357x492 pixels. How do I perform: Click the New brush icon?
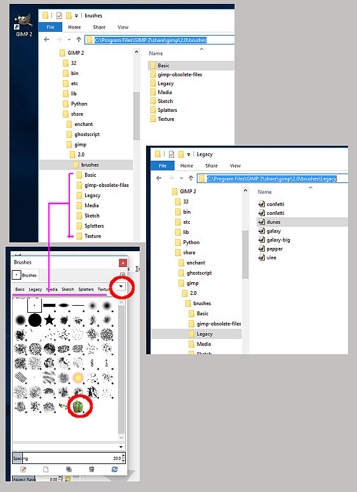[46, 469]
